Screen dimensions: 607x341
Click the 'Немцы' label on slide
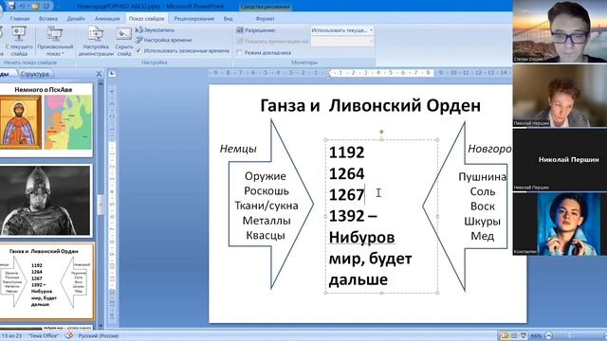point(238,149)
